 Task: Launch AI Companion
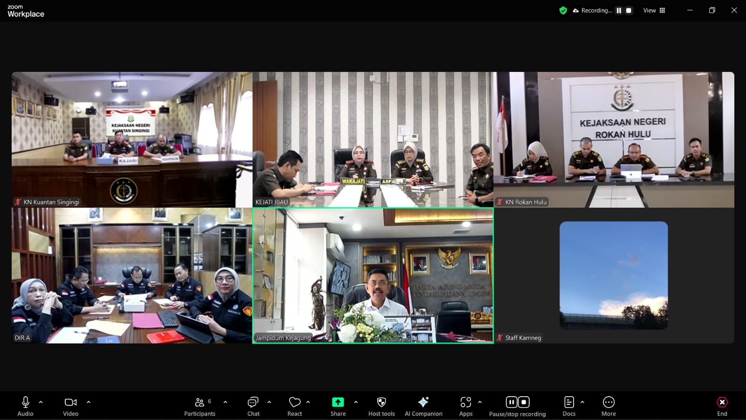[423, 402]
